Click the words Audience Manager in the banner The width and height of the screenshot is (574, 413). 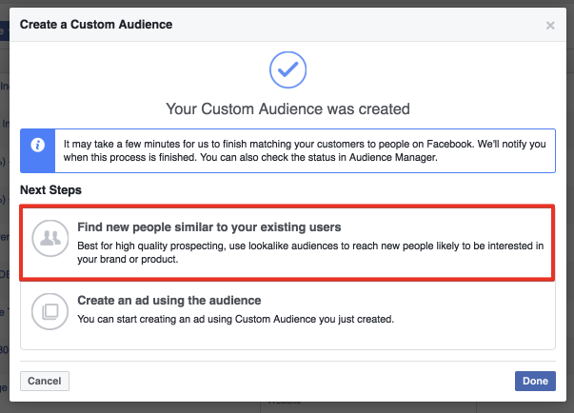(392, 158)
